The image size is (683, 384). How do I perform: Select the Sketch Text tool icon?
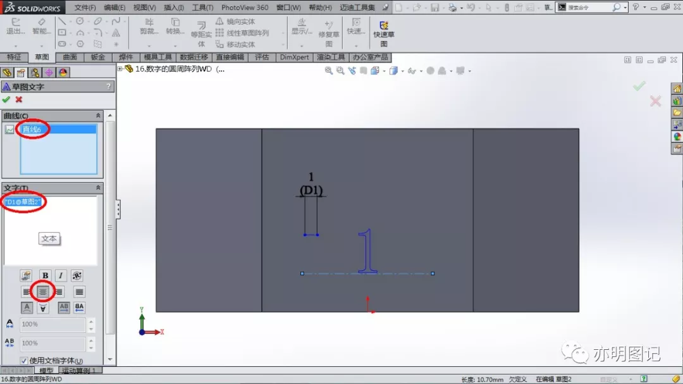116,33
